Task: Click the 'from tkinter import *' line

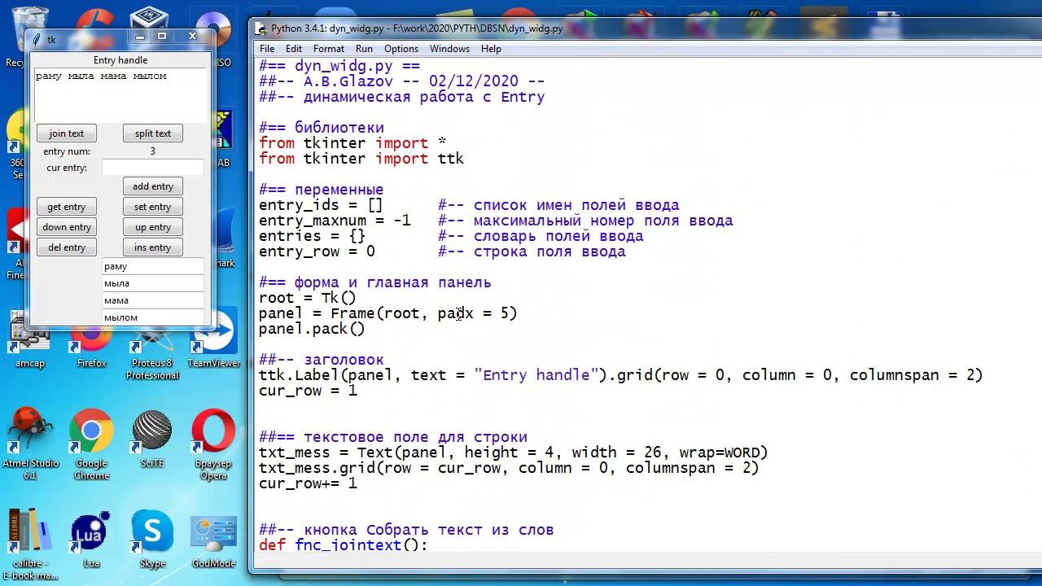Action: point(352,143)
